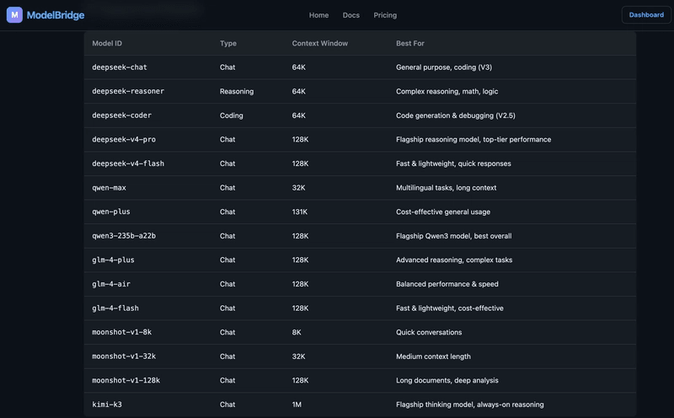Select the deepseek-v4-flash model ID
The image size is (674, 418).
pyautogui.click(x=128, y=163)
